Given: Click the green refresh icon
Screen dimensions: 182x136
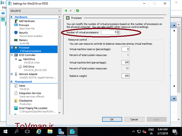Looking at the screenshot, I should click(77, 11).
